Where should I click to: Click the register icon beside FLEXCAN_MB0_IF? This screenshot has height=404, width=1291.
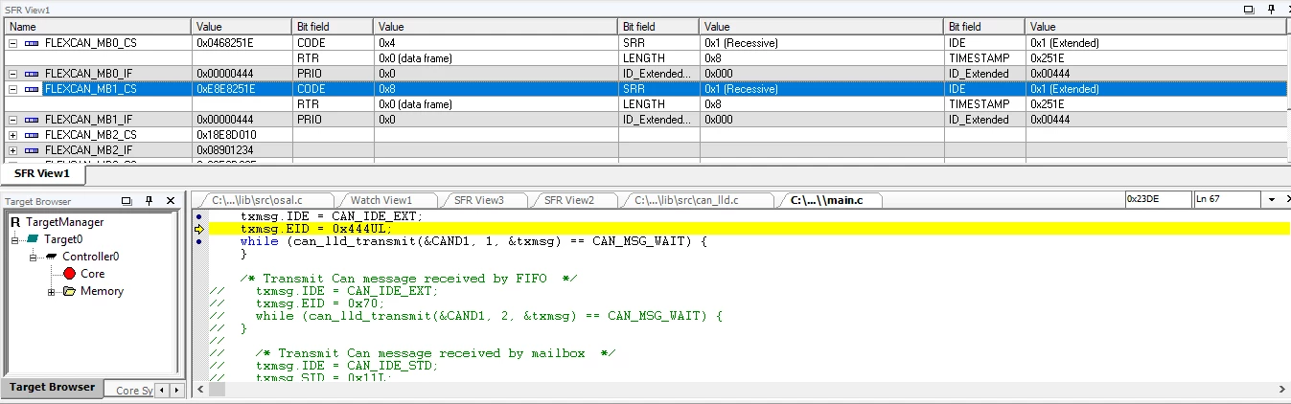32,74
